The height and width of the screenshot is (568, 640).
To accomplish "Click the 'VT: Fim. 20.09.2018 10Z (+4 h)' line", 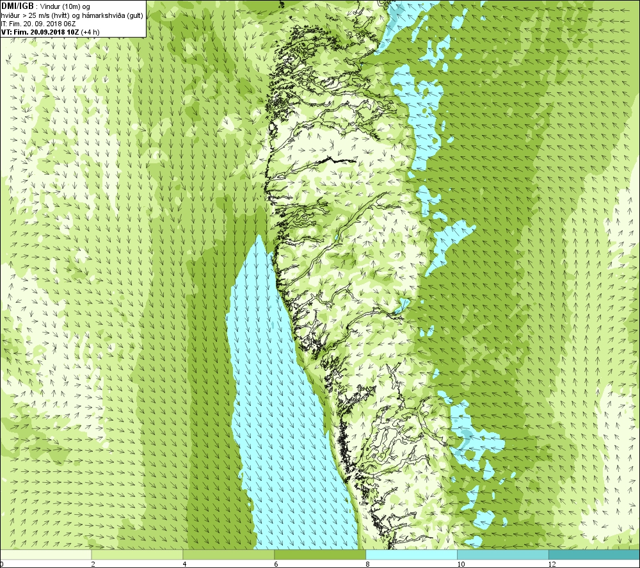I will (50, 32).
